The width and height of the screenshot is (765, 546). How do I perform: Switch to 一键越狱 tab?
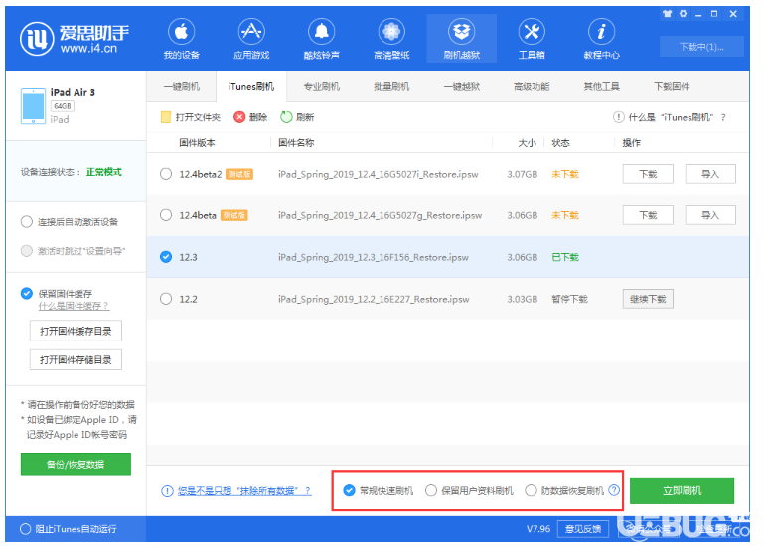tap(462, 86)
